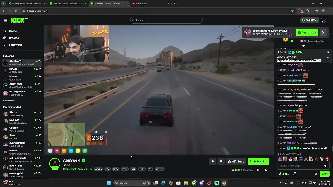Open Muvxn channel in Following list
This screenshot has width=333, height=187.
[22, 78]
